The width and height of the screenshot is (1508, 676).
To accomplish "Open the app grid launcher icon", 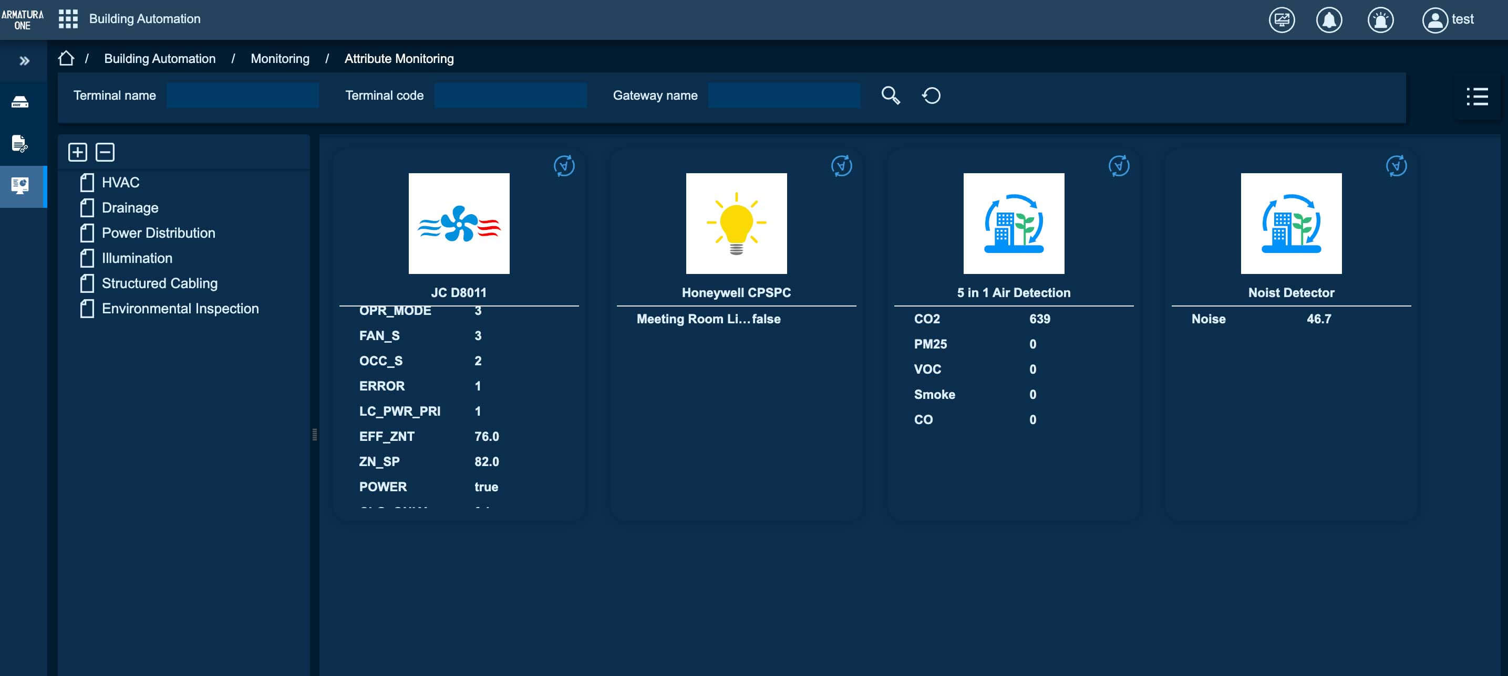I will 68,19.
